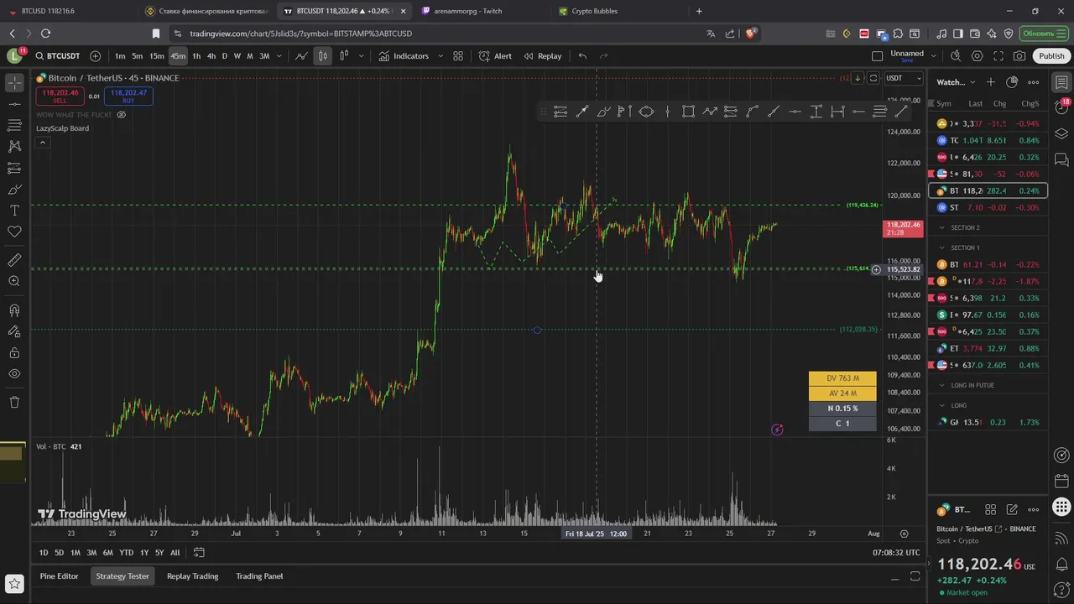Switch to the Strategy Tester tab
Image resolution: width=1074 pixels, height=604 pixels.
tap(123, 576)
